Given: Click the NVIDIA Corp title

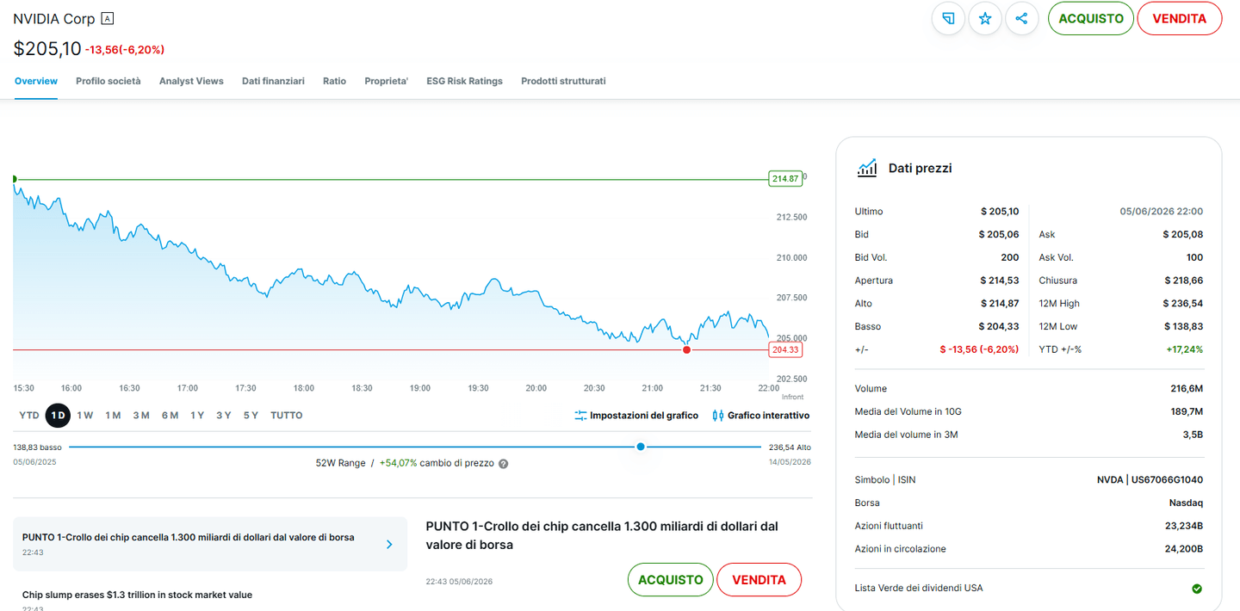Looking at the screenshot, I should click(x=54, y=18).
